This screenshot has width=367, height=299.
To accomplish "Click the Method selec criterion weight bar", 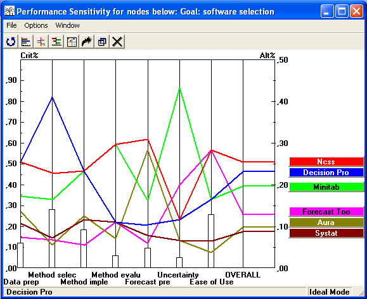I will tap(52, 238).
